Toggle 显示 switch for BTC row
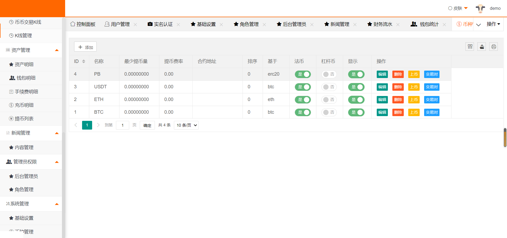This screenshot has width=507, height=238. [x=356, y=112]
